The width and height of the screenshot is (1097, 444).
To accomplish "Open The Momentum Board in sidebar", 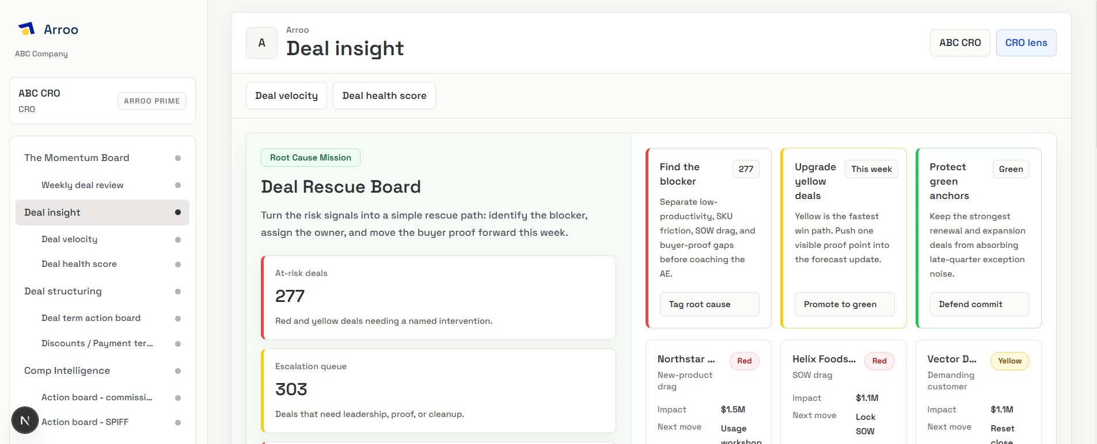I will (103, 158).
